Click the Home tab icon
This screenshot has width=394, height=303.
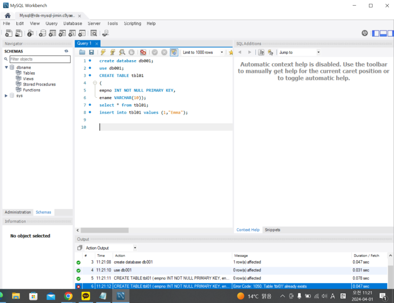click(x=8, y=16)
